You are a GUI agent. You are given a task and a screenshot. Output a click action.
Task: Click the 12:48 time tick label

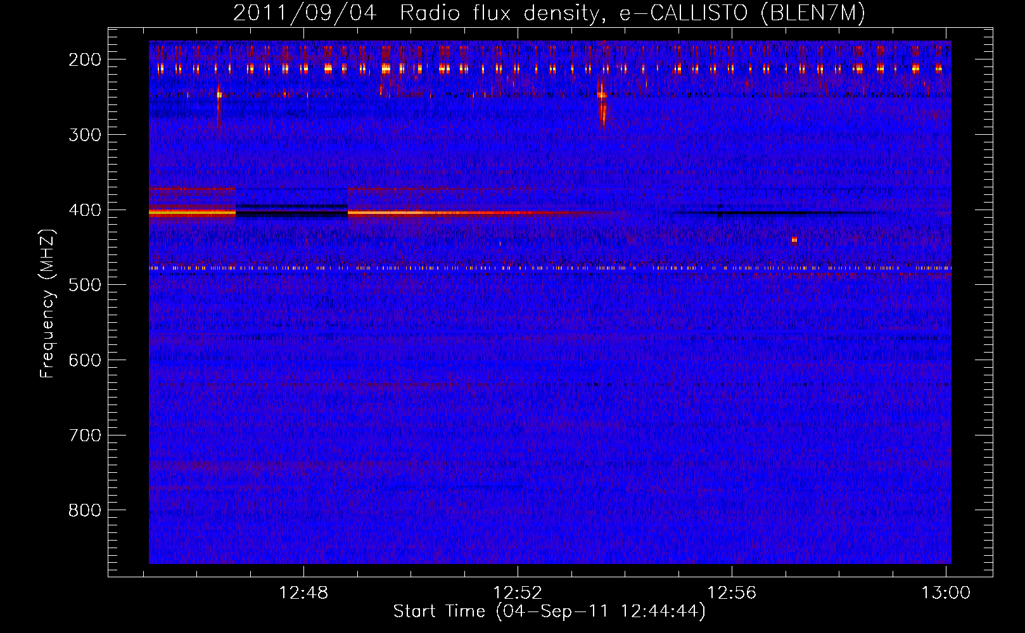[303, 593]
